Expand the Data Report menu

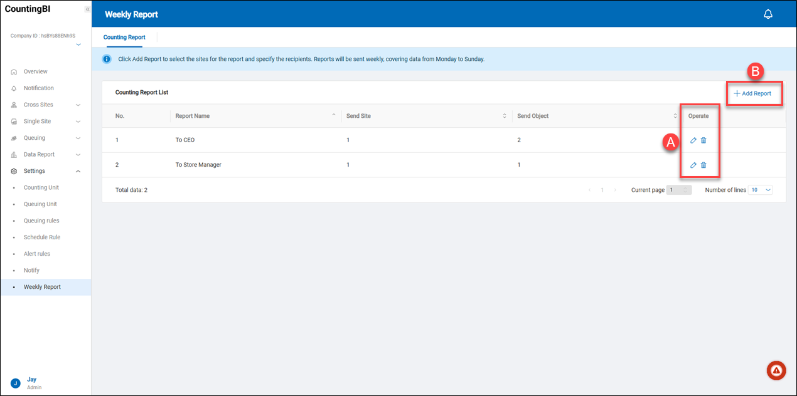point(45,154)
